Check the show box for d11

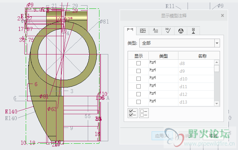(139, 86)
